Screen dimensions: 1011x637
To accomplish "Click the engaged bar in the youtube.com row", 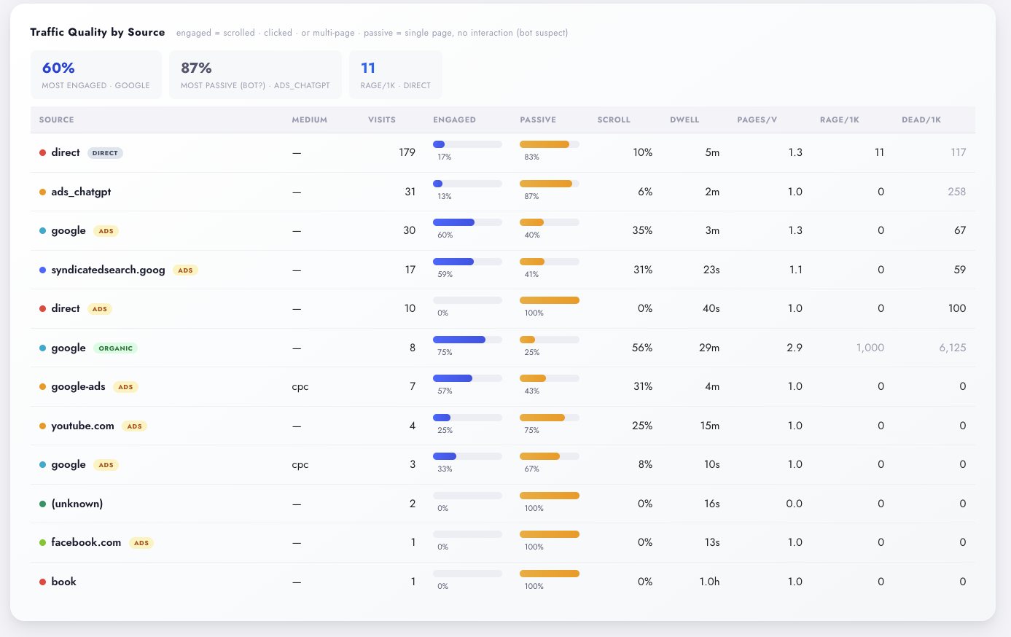I will 467,418.
